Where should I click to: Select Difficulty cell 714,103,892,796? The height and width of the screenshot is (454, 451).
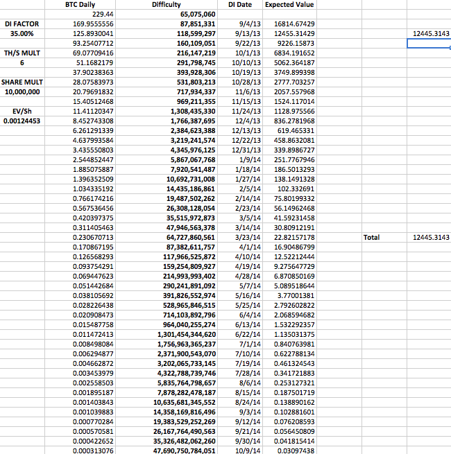[167, 315]
